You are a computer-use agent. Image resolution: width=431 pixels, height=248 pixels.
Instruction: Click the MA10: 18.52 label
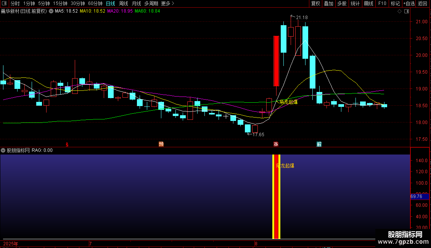92,11
